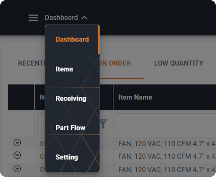Image resolution: width=216 pixels, height=177 pixels.
Task: Click the orange dropdown scrollbar indicator
Action: (x=99, y=40)
